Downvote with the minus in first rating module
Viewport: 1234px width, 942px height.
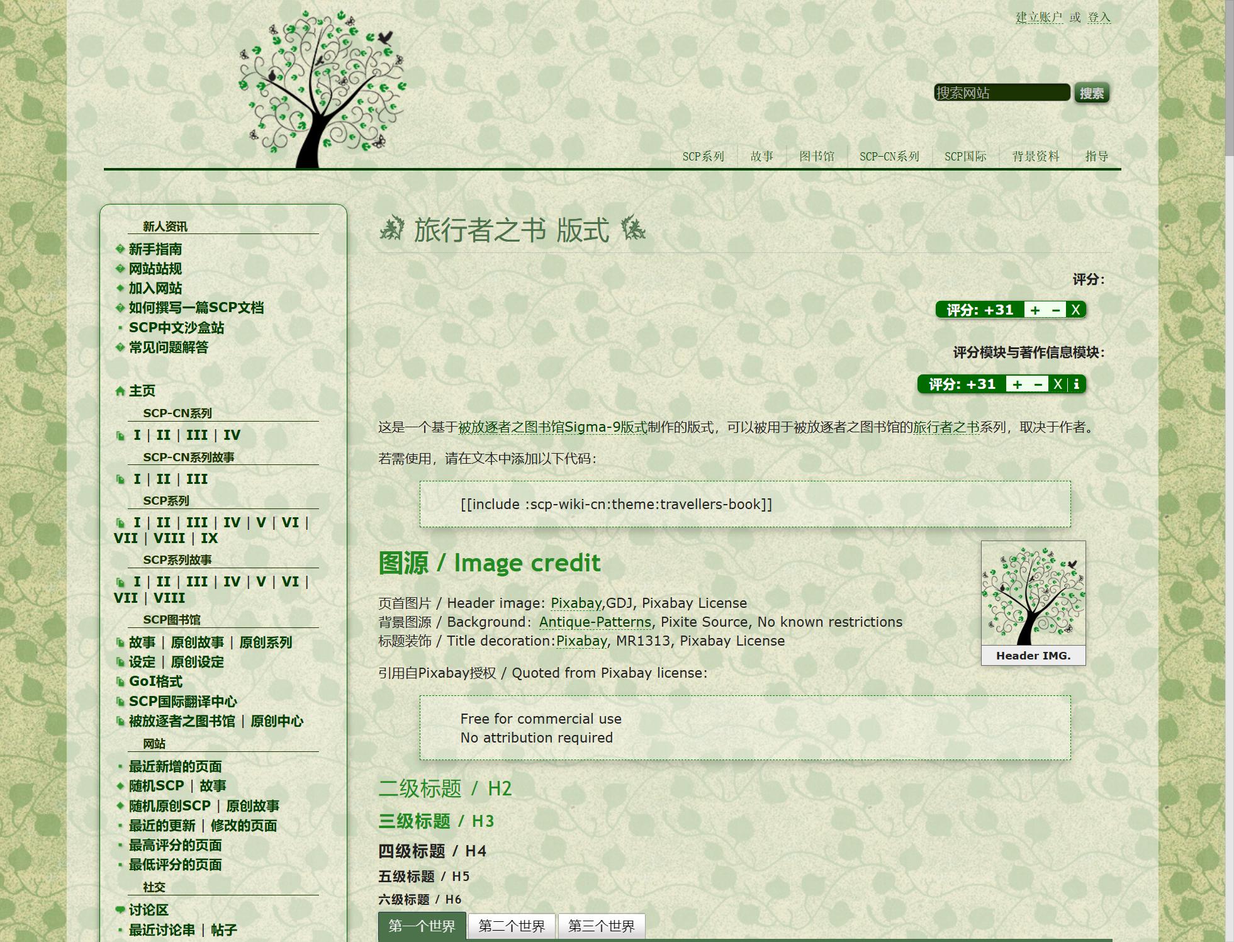click(1056, 310)
